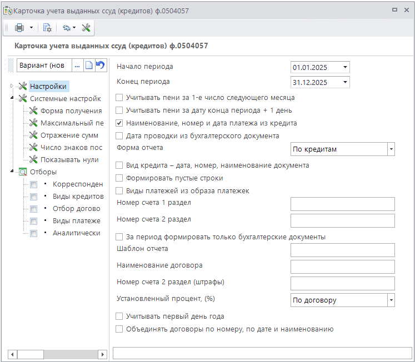Open the Форма получения tree item
415x362 pixels.
tap(71, 110)
